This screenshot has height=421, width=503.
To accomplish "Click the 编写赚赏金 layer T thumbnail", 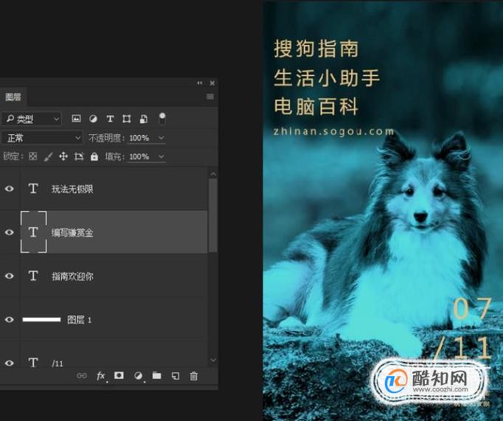I will pyautogui.click(x=33, y=232).
